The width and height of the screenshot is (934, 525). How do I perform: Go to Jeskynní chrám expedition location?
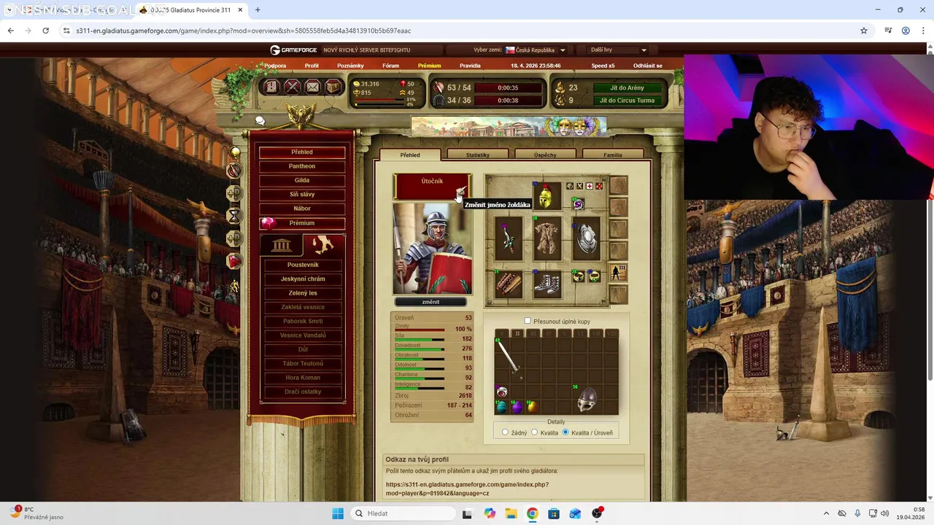[303, 279]
